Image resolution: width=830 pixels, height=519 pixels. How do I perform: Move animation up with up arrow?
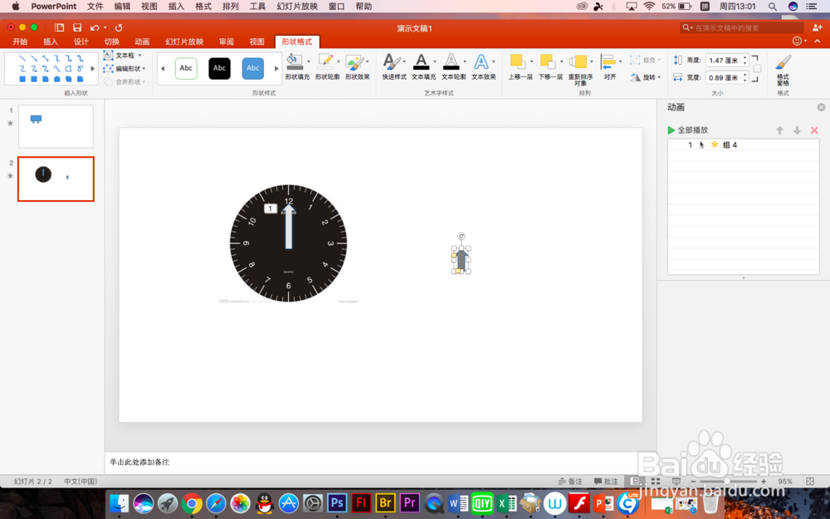(x=779, y=130)
